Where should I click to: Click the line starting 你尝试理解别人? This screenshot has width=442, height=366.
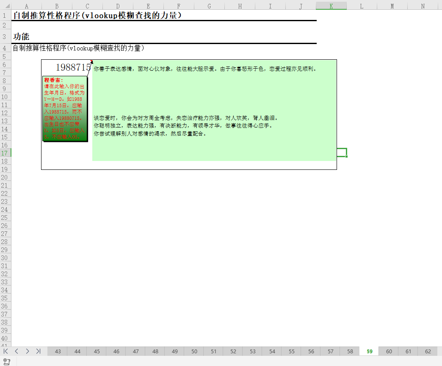click(x=150, y=134)
